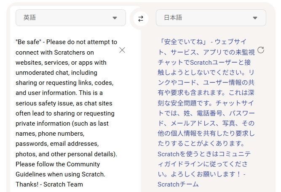Click the English source text area
The width and height of the screenshot is (281, 192).
(x=66, y=113)
